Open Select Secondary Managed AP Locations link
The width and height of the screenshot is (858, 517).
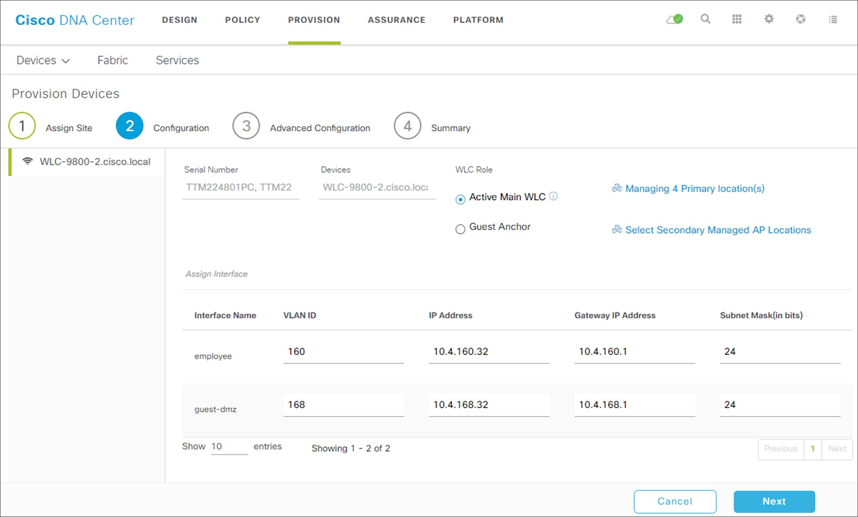click(718, 230)
